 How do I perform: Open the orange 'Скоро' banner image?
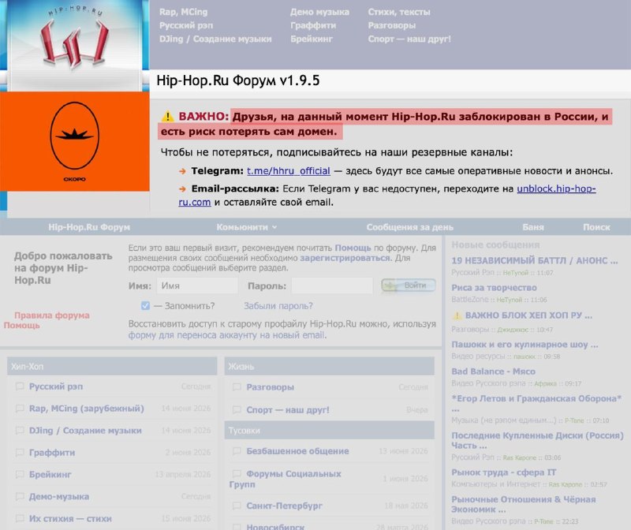75,141
